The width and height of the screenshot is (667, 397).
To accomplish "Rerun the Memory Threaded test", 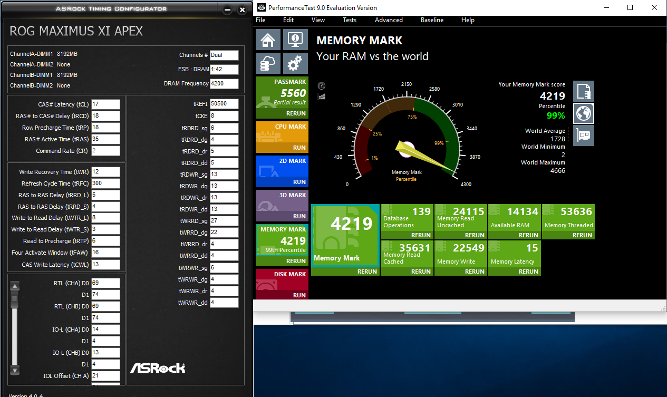I will click(582, 235).
